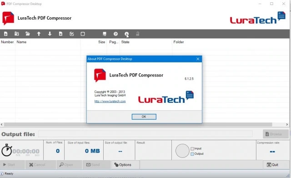Open the Options button

point(125,165)
